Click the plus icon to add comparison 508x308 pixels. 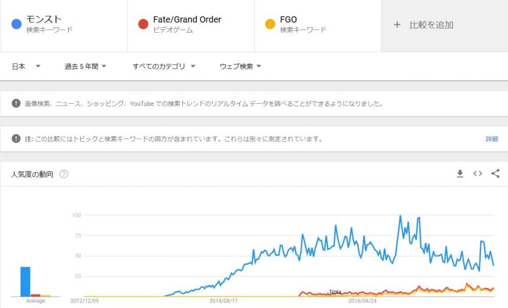[x=397, y=25]
